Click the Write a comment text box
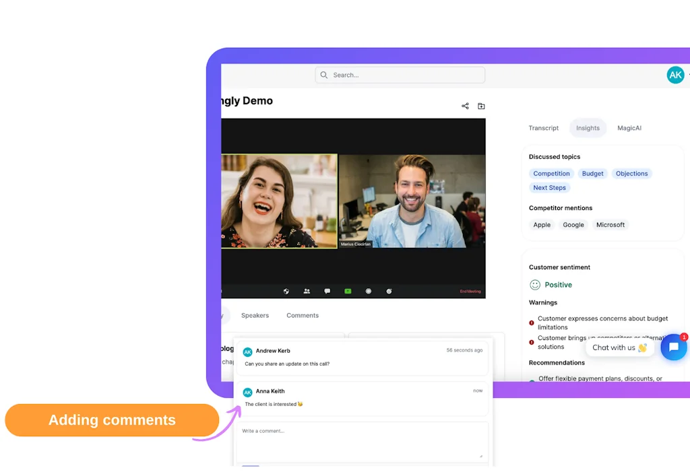This screenshot has height=474, width=690. click(362, 440)
